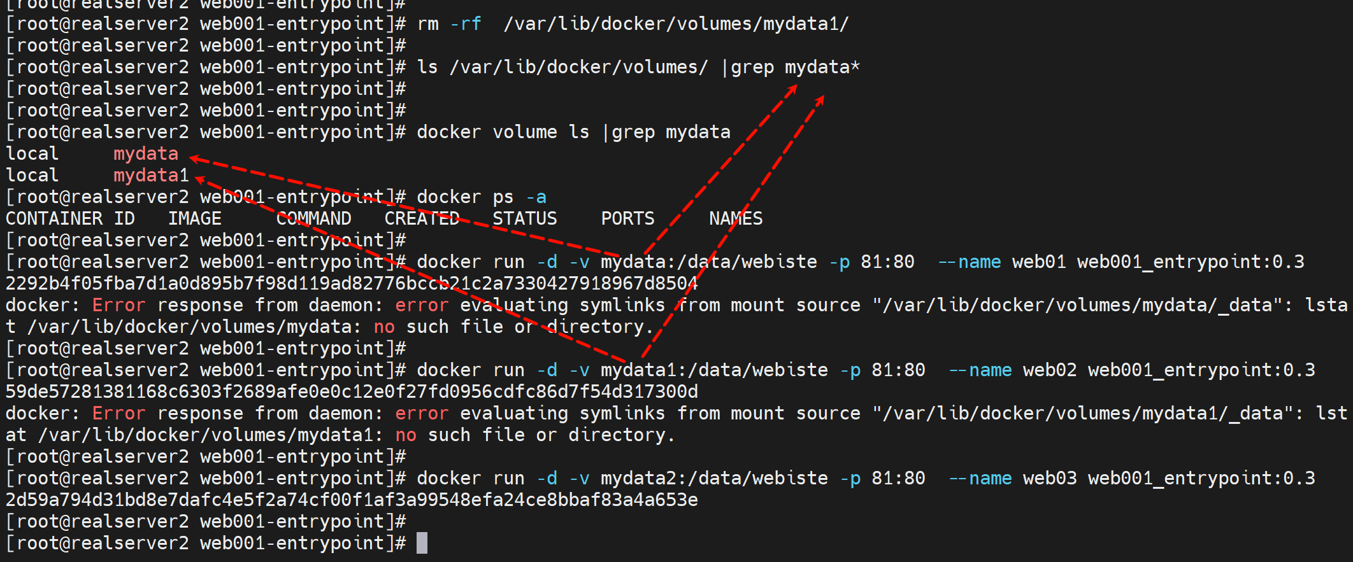The height and width of the screenshot is (562, 1353).
Task: Click the container name 'web02' in the run command
Action: [1049, 370]
